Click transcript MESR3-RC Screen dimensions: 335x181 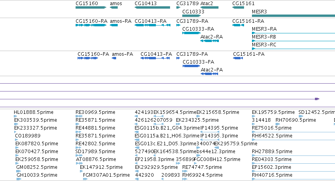click(264, 45)
